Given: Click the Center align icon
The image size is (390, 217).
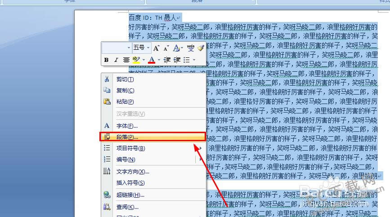Looking at the screenshot, I should (126, 60).
